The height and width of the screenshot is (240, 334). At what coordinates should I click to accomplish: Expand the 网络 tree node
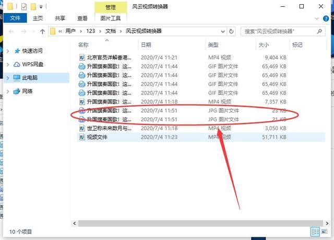pos(8,92)
